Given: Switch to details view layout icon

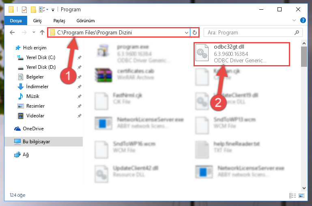Looking at the screenshot, I should point(293,196).
